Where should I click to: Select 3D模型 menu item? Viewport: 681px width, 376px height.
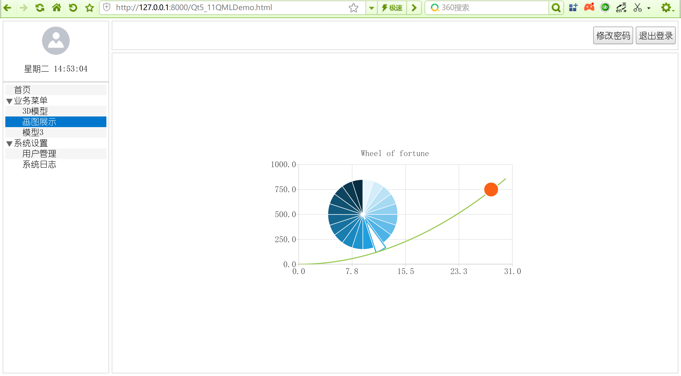click(x=35, y=111)
